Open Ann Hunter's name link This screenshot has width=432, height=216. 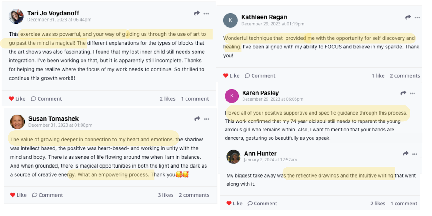coord(260,154)
